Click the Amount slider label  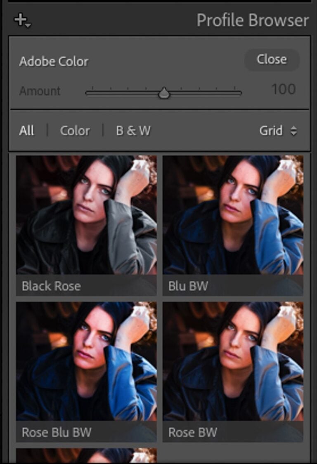pos(40,91)
